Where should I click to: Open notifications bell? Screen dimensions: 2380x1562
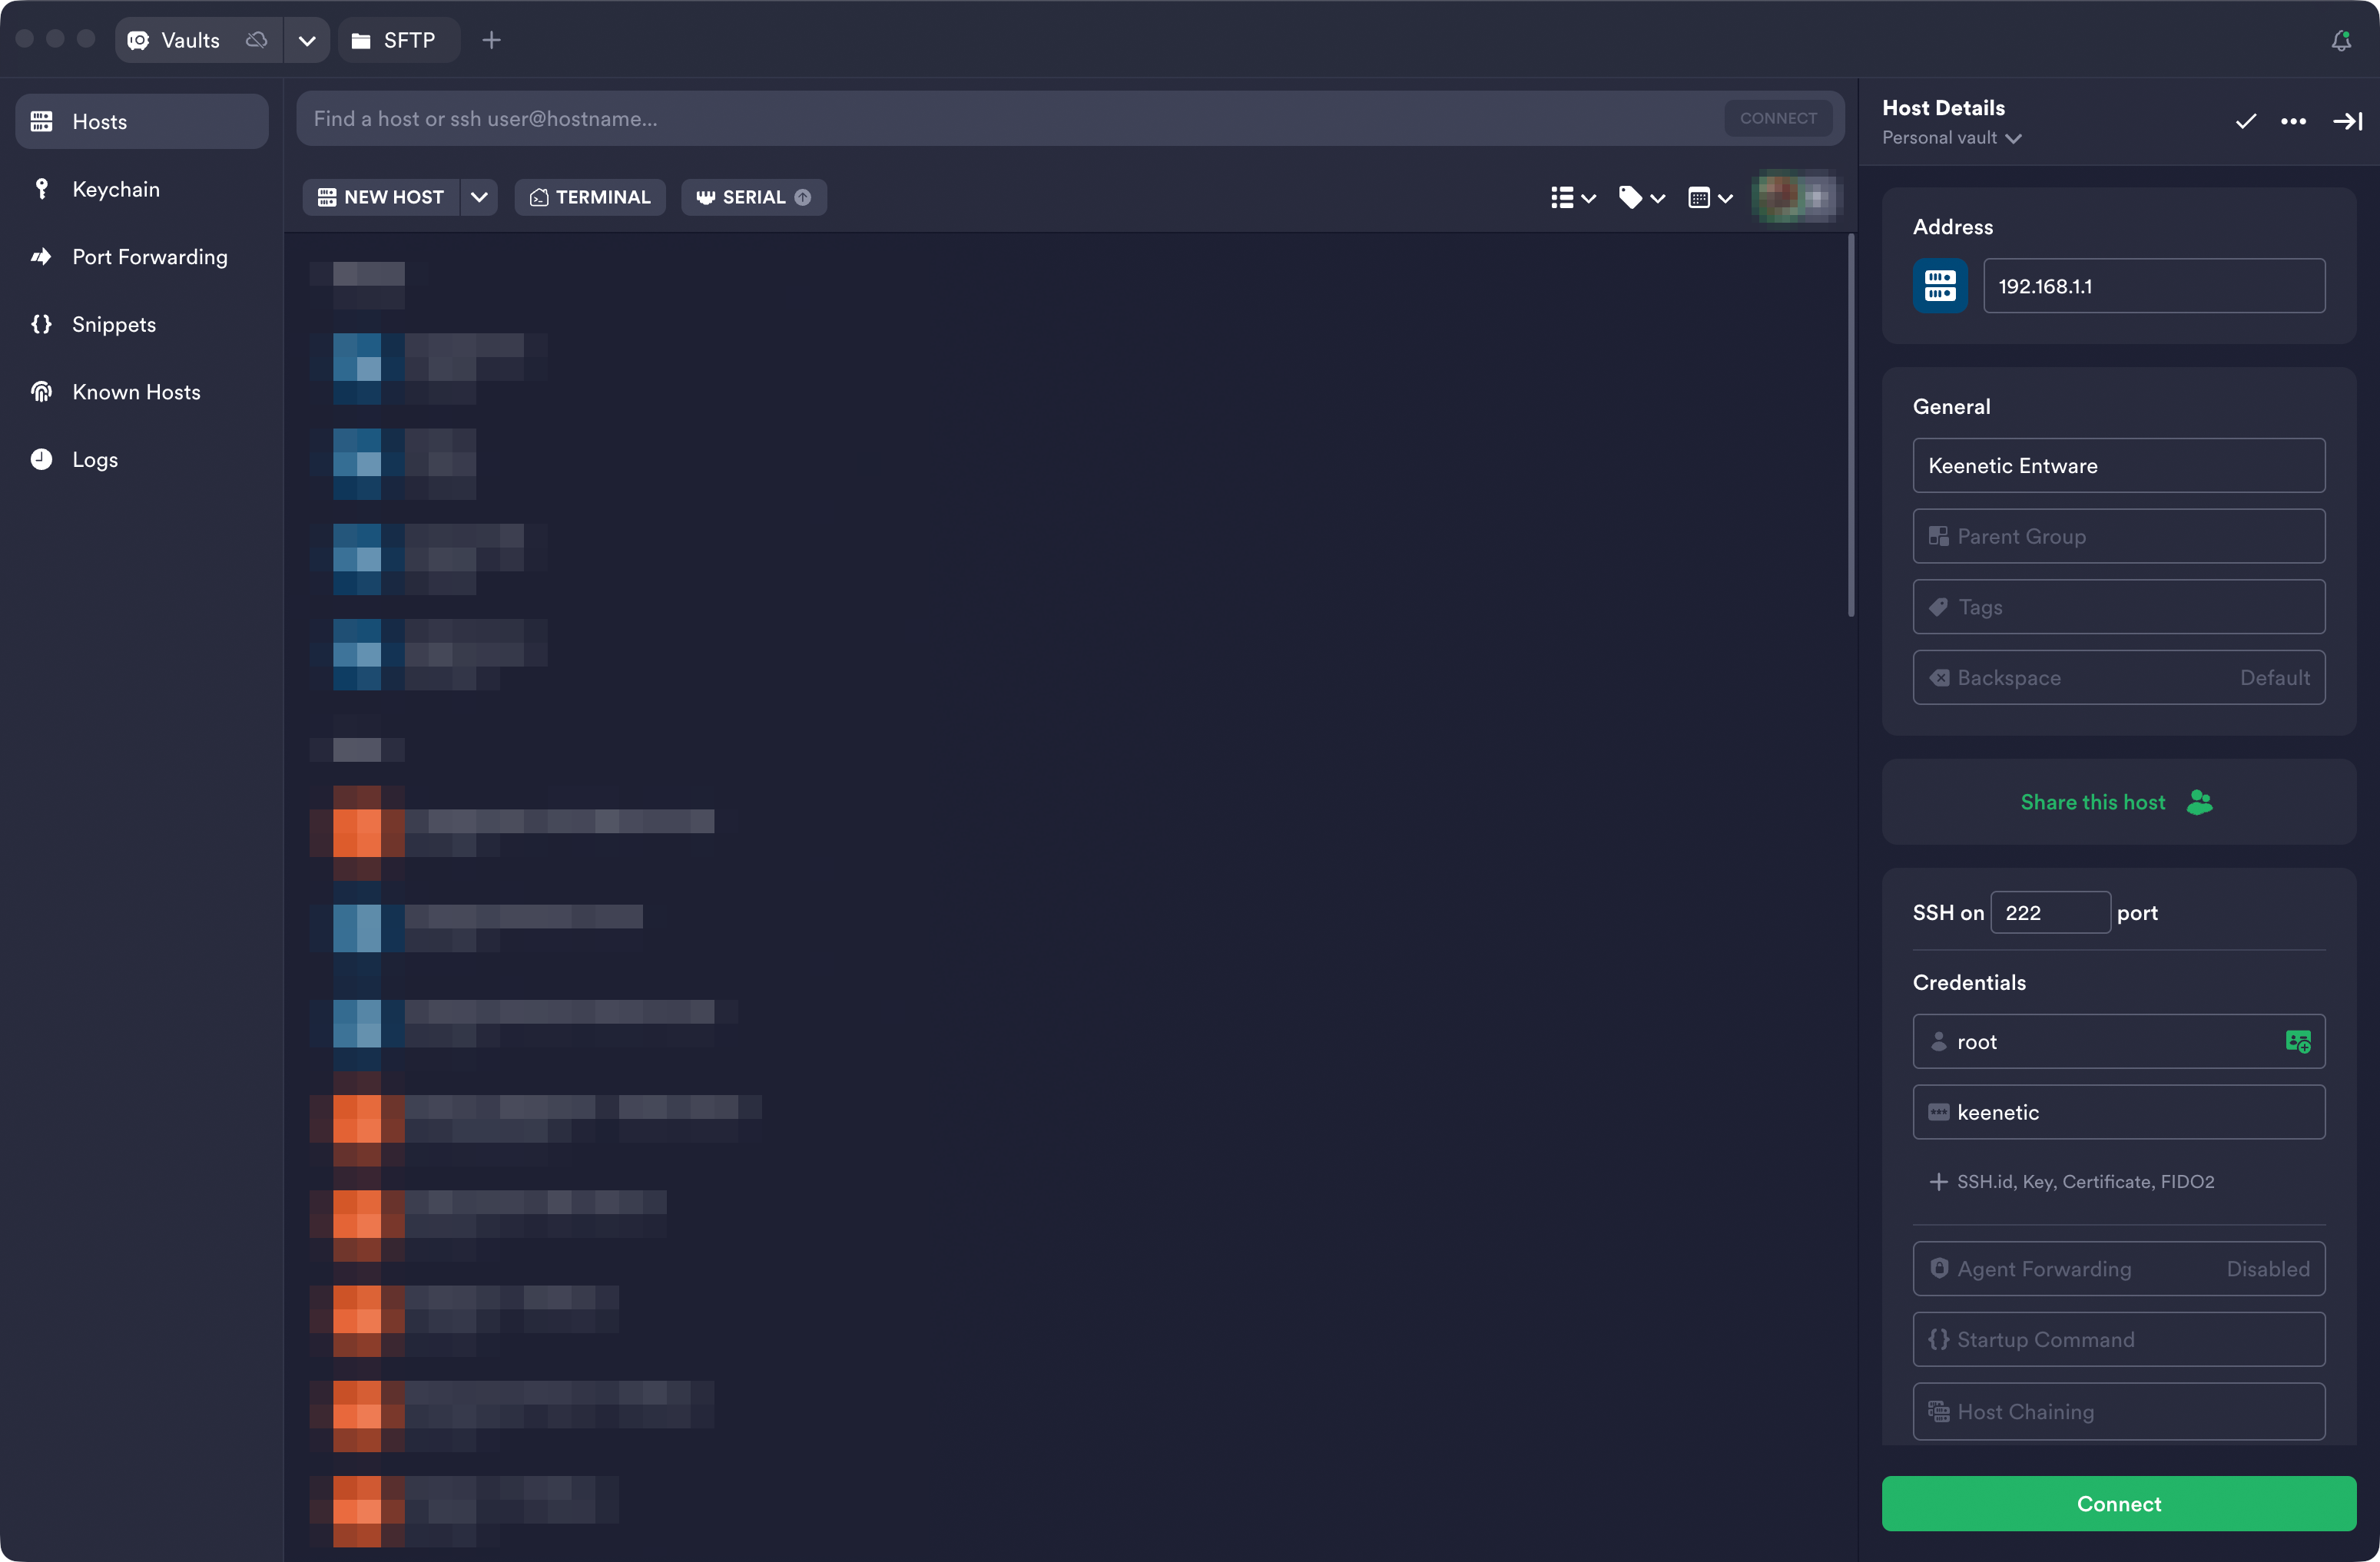point(2341,41)
